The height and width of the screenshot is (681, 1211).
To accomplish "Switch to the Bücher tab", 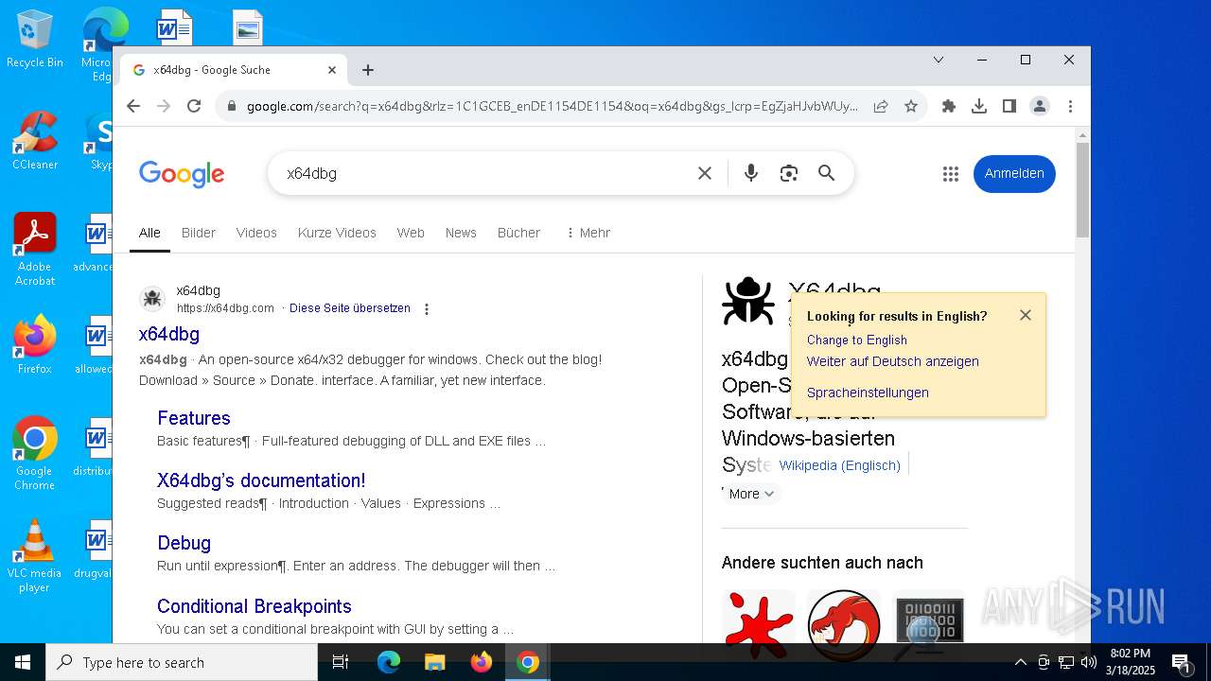I will point(518,233).
